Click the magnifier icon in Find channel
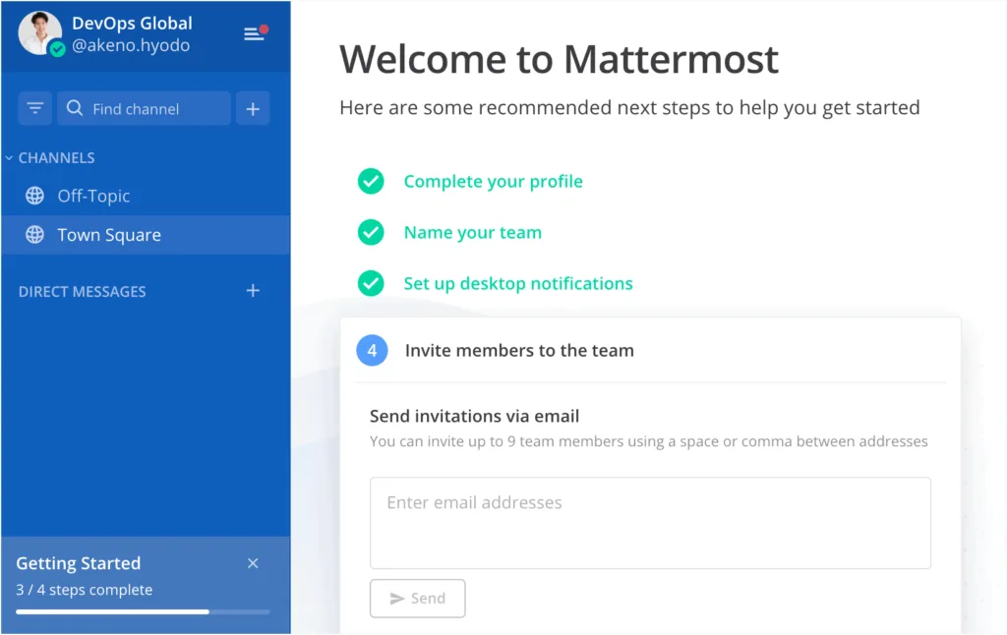This screenshot has width=1007, height=635. coord(75,108)
